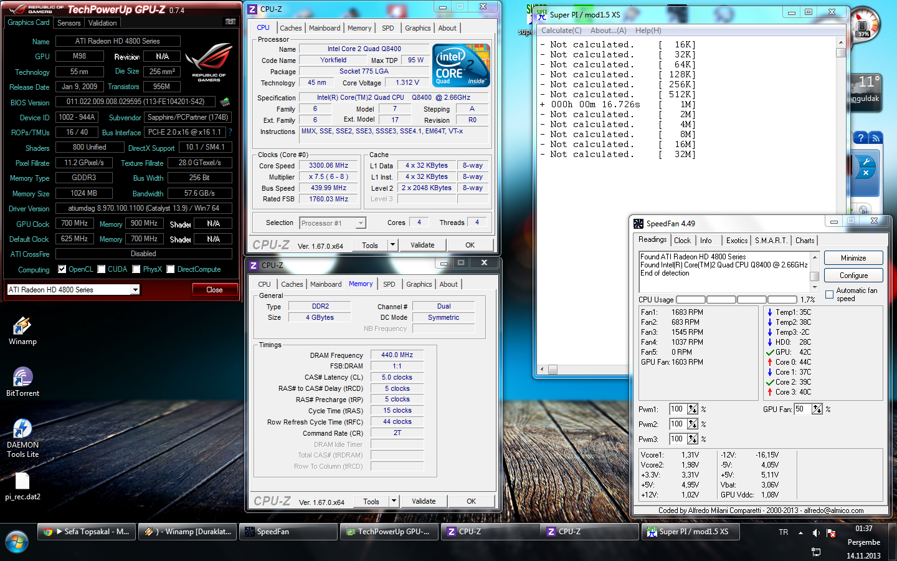The height and width of the screenshot is (561, 897).
Task: Open the Graphics tab in the CPU-Z processor window
Action: 418,28
